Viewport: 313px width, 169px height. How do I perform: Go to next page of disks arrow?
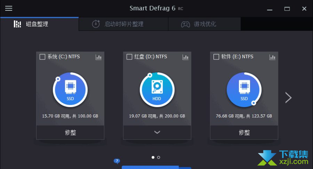[288, 98]
